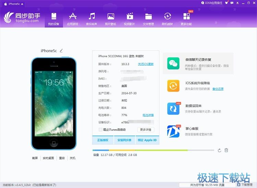257x188 pixels.
Task: Click the version text v3.4.5_32bit in status bar
Action: click(x=23, y=185)
